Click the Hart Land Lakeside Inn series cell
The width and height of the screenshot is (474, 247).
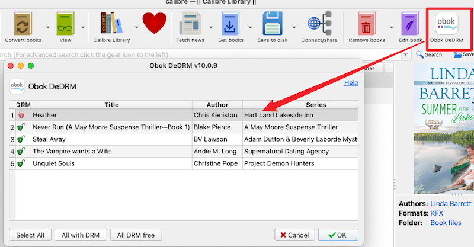pos(300,115)
